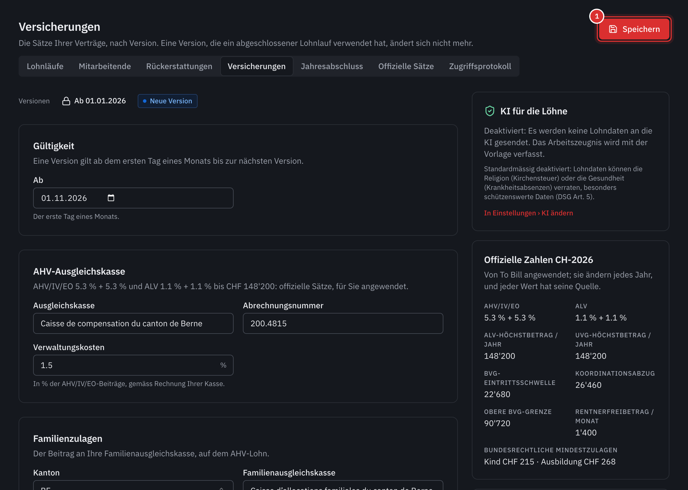This screenshot has height=490, width=688.
Task: Select the Neue Version chip
Action: 168,101
